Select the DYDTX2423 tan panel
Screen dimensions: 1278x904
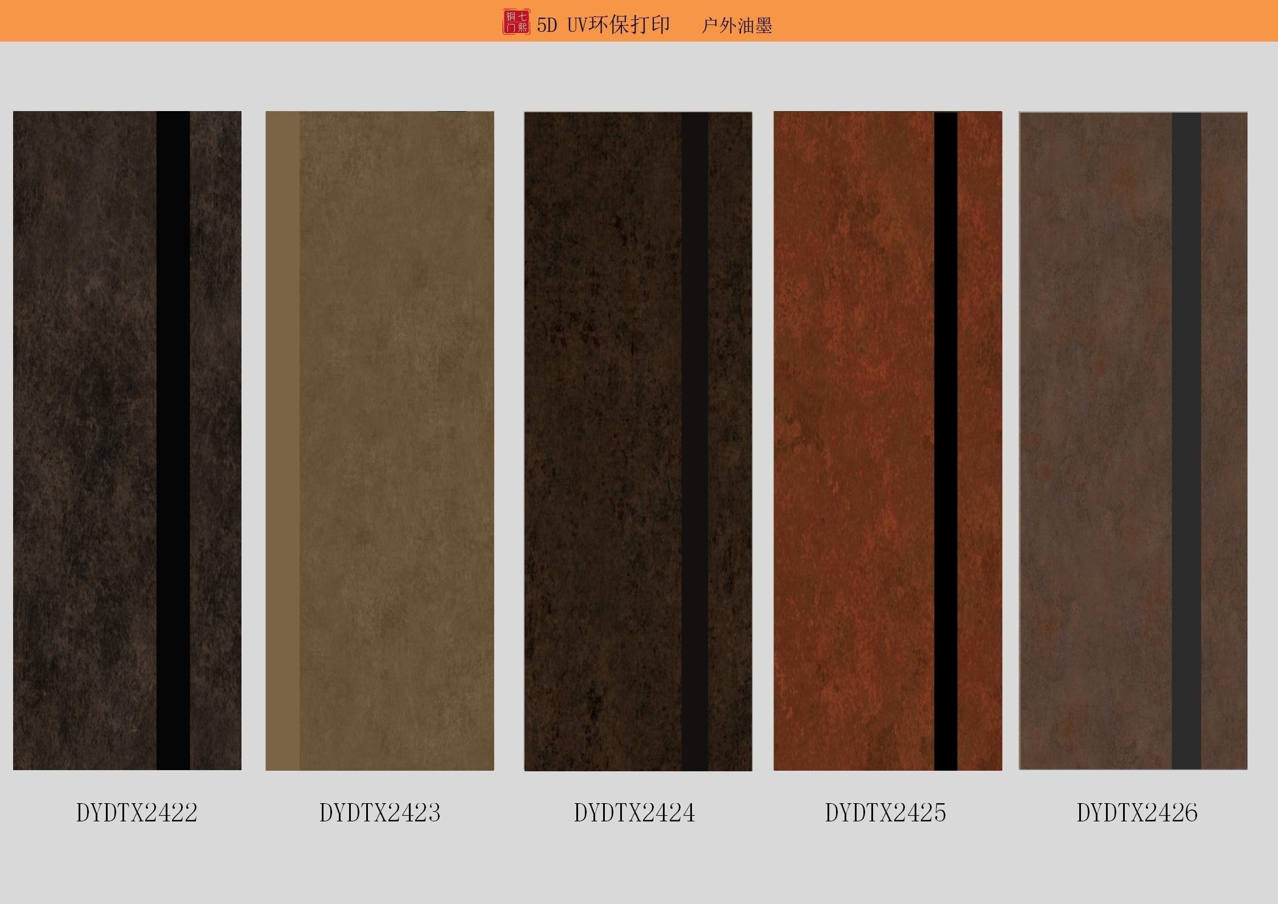(396, 440)
